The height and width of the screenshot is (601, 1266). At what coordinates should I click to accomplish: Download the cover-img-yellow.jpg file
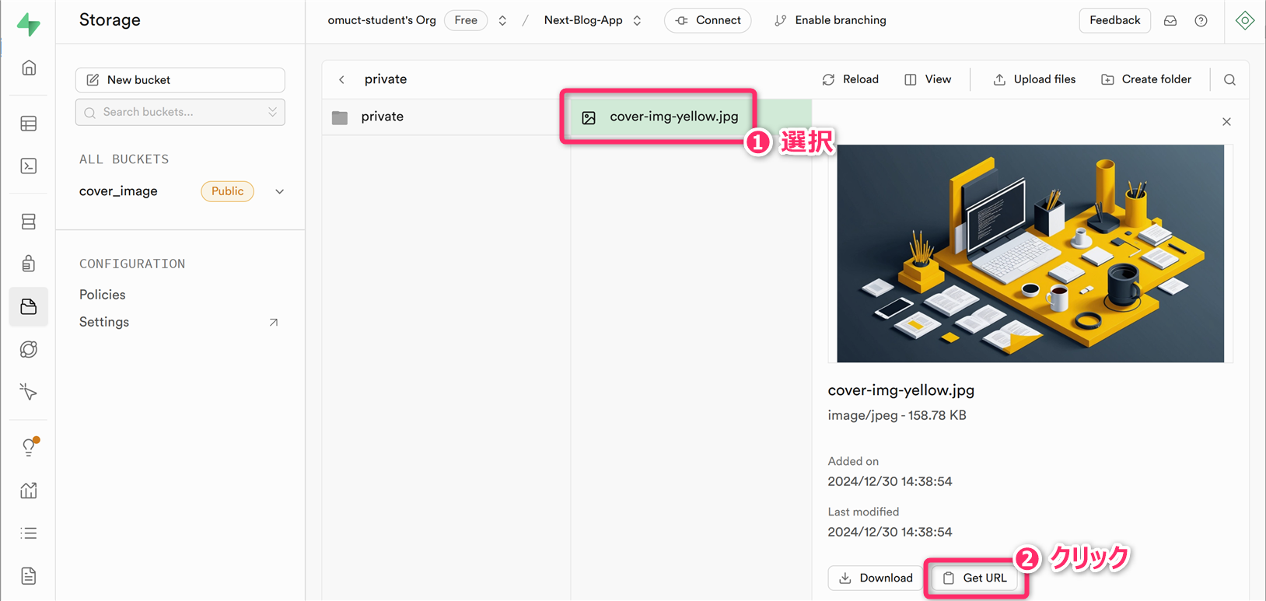pyautogui.click(x=876, y=578)
